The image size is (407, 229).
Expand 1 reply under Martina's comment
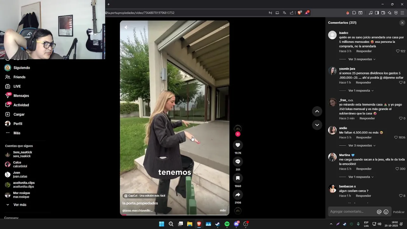tap(361, 177)
